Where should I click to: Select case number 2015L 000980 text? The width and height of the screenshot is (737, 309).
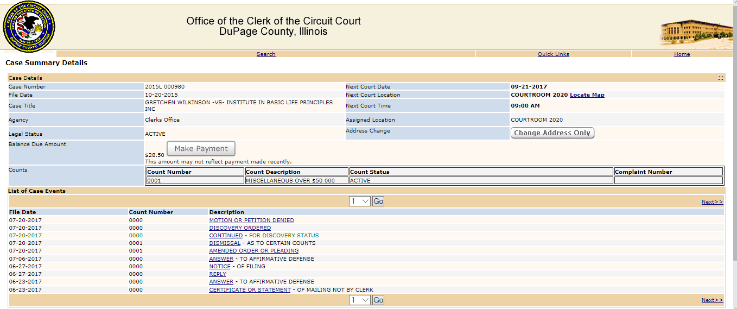click(164, 87)
